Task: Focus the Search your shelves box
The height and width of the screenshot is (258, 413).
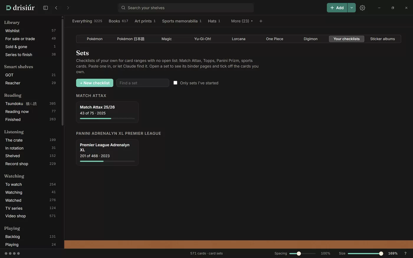Action: [x=186, y=8]
